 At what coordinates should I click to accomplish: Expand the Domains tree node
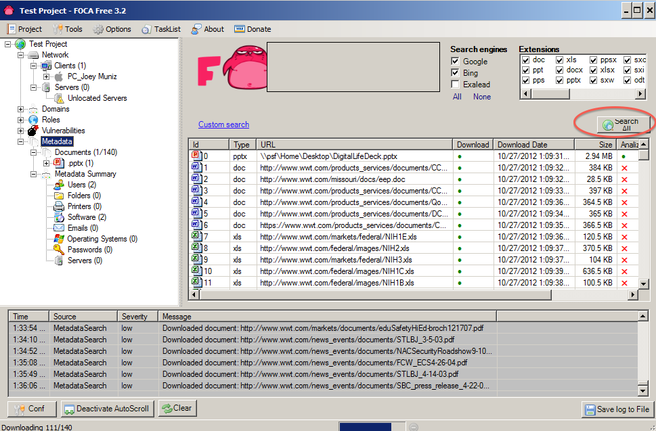click(x=20, y=109)
